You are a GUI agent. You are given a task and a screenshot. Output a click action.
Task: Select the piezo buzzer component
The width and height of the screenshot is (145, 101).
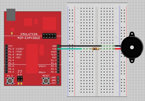[132, 47]
